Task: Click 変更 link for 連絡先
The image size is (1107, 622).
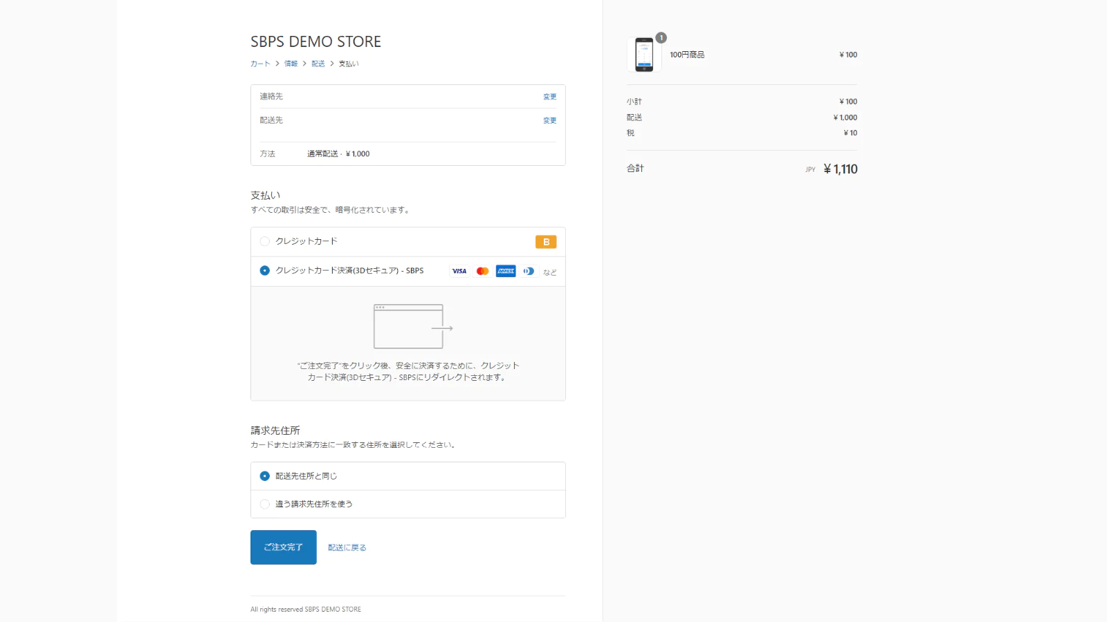Action: tap(550, 97)
